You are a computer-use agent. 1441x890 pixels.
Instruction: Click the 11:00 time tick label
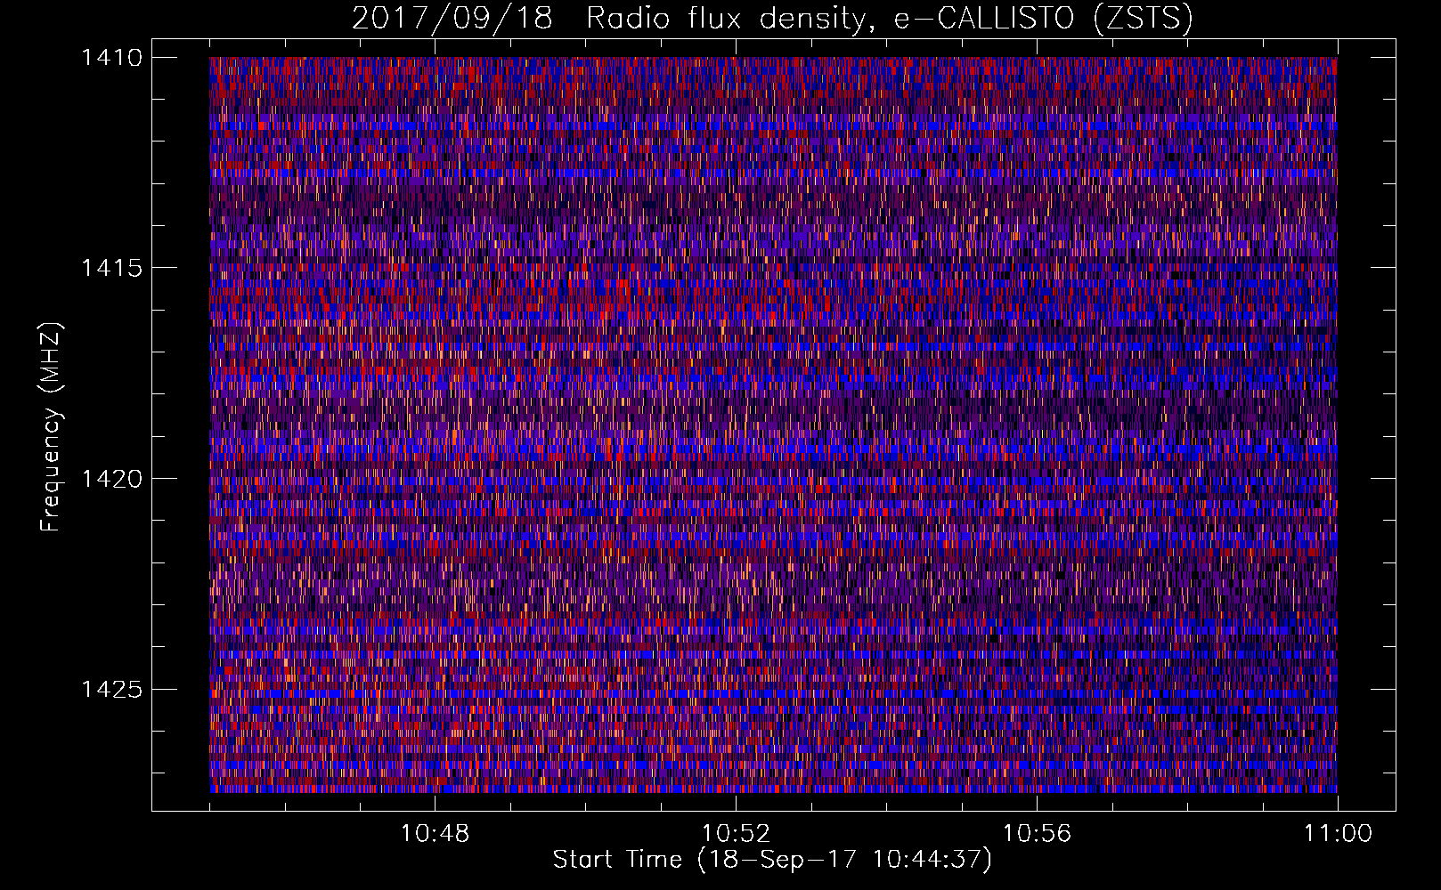point(1338,834)
